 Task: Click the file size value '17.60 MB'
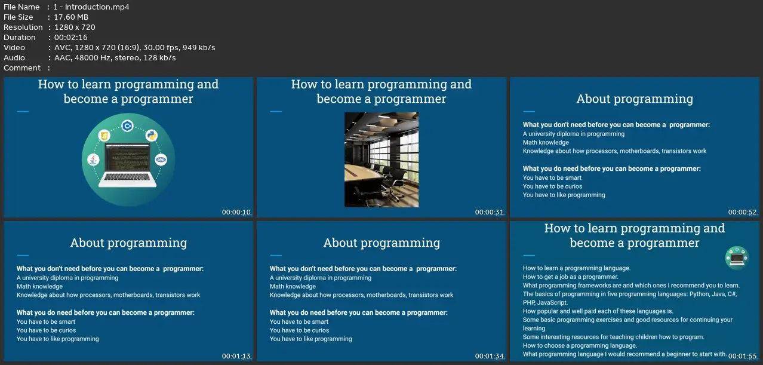click(71, 17)
